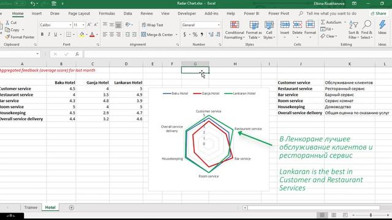Open Sort & Filter options
Screen dimensions: 392x220
[x=353, y=30]
